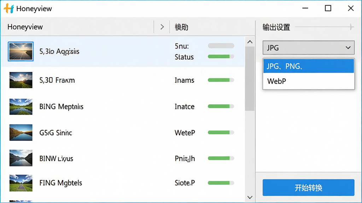
Task: Click the Honeyview logo icon in title bar
Action: pyautogui.click(x=9, y=8)
